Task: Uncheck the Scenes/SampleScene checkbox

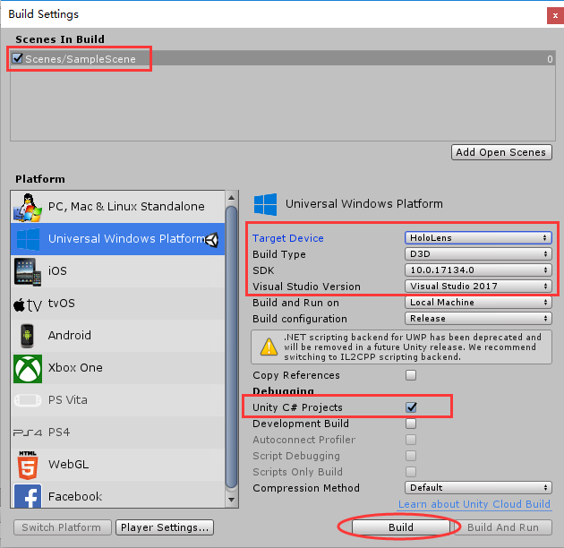Action: (x=17, y=58)
